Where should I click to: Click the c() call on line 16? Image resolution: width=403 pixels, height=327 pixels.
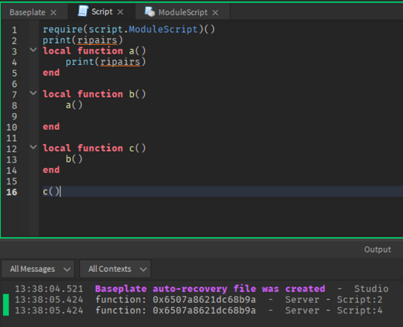[x=51, y=191]
